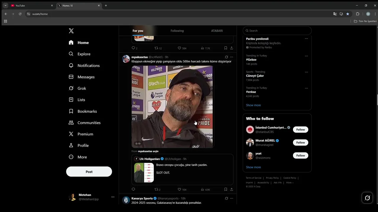
Task: Click Lfc Holiganları quoted account name
Action: coord(149,159)
